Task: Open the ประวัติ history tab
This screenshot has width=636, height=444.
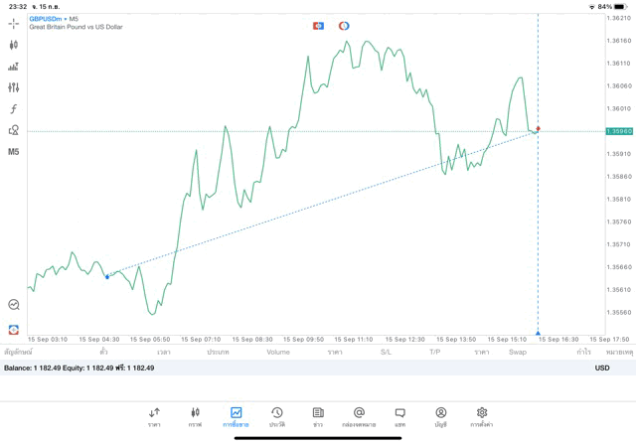Action: click(277, 416)
